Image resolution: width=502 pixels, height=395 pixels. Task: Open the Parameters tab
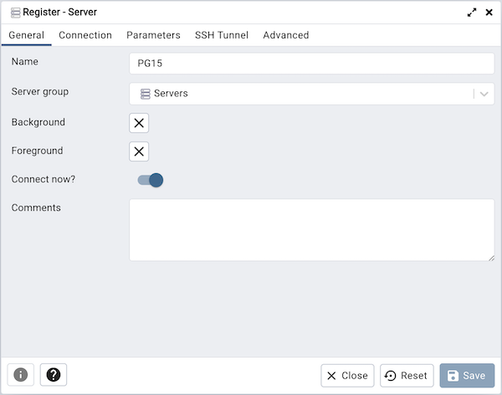(x=153, y=35)
